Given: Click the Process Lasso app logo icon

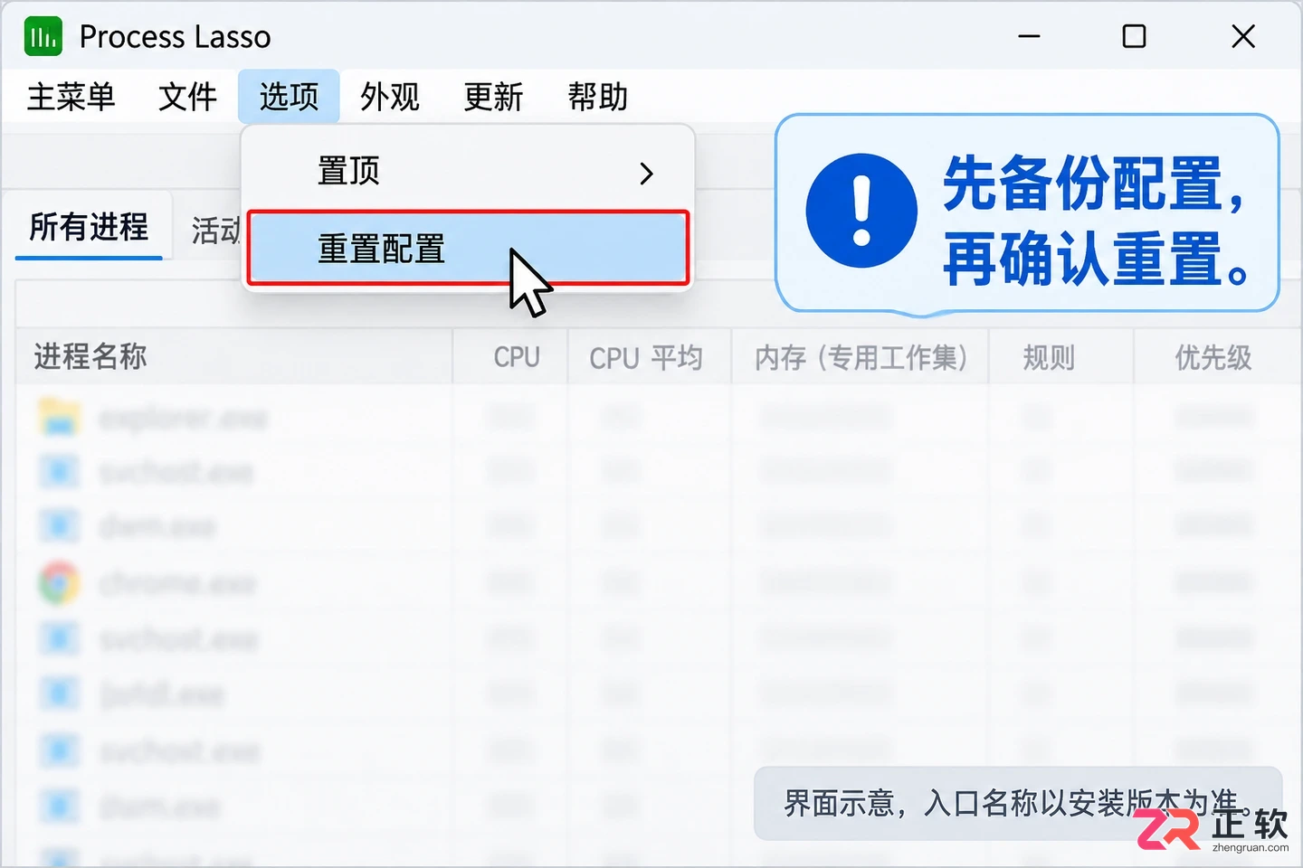Looking at the screenshot, I should coord(43,36).
